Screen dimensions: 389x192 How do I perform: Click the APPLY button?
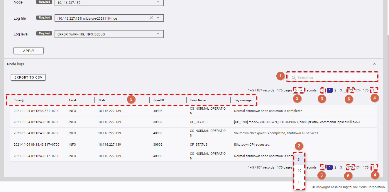click(x=28, y=51)
